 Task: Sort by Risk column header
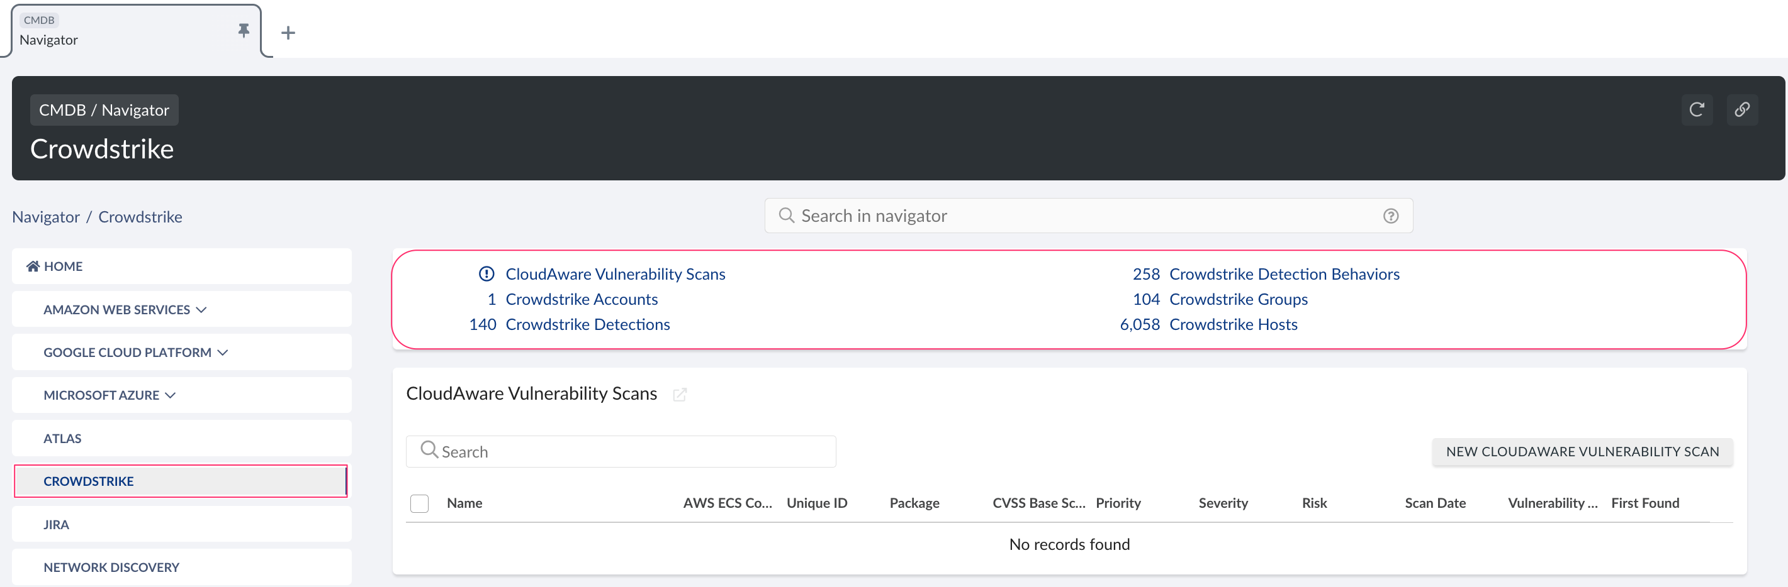[x=1314, y=503]
